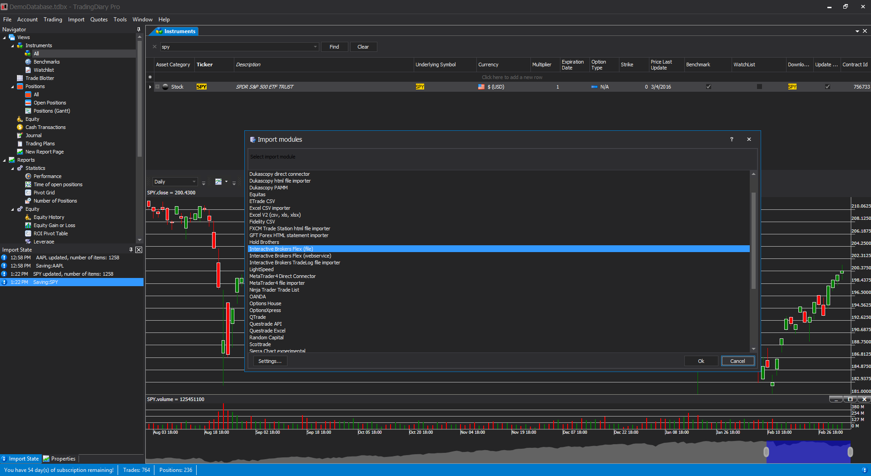Viewport: 871px width, 476px height.
Task: Click the Time of open positions icon
Action: click(x=28, y=184)
